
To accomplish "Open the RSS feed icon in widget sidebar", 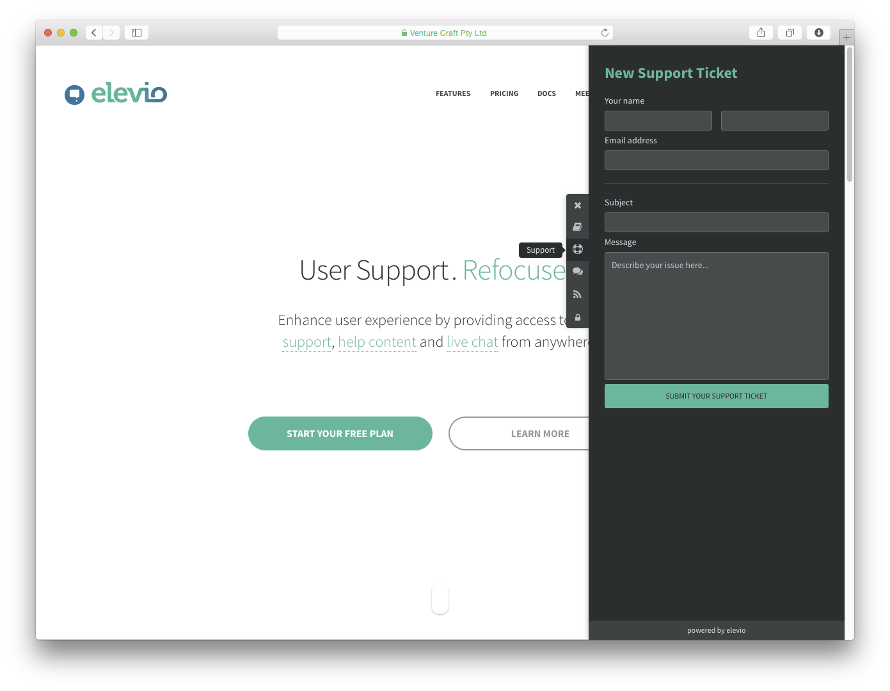I will (x=578, y=294).
